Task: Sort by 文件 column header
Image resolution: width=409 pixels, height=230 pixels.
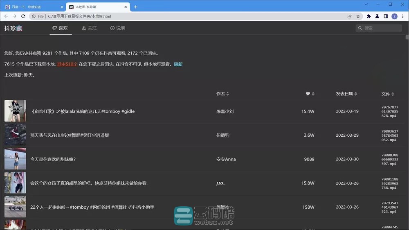Action: click(387, 94)
